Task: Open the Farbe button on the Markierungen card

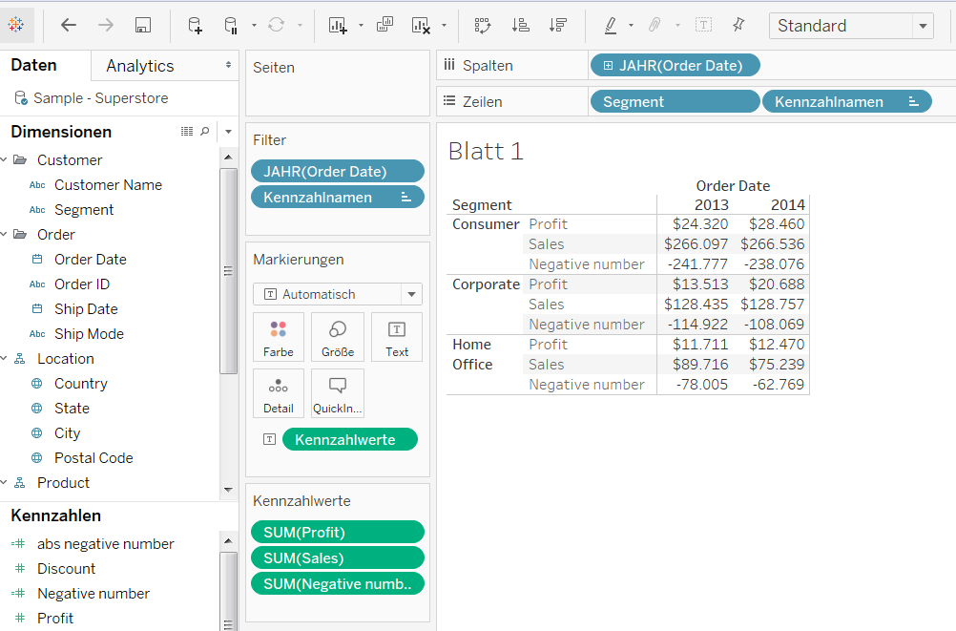Action: coord(278,336)
